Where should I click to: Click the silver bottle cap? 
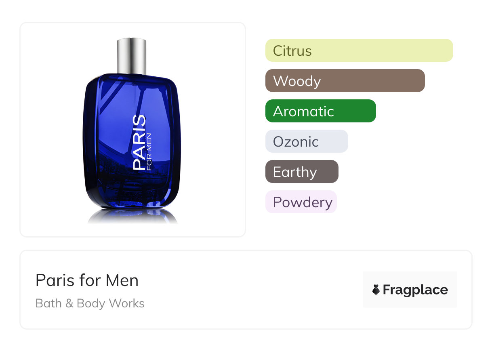(x=132, y=56)
